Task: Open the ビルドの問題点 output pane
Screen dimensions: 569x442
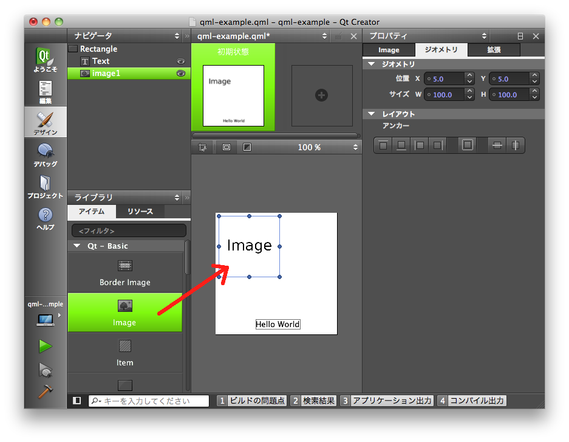Action: click(251, 401)
